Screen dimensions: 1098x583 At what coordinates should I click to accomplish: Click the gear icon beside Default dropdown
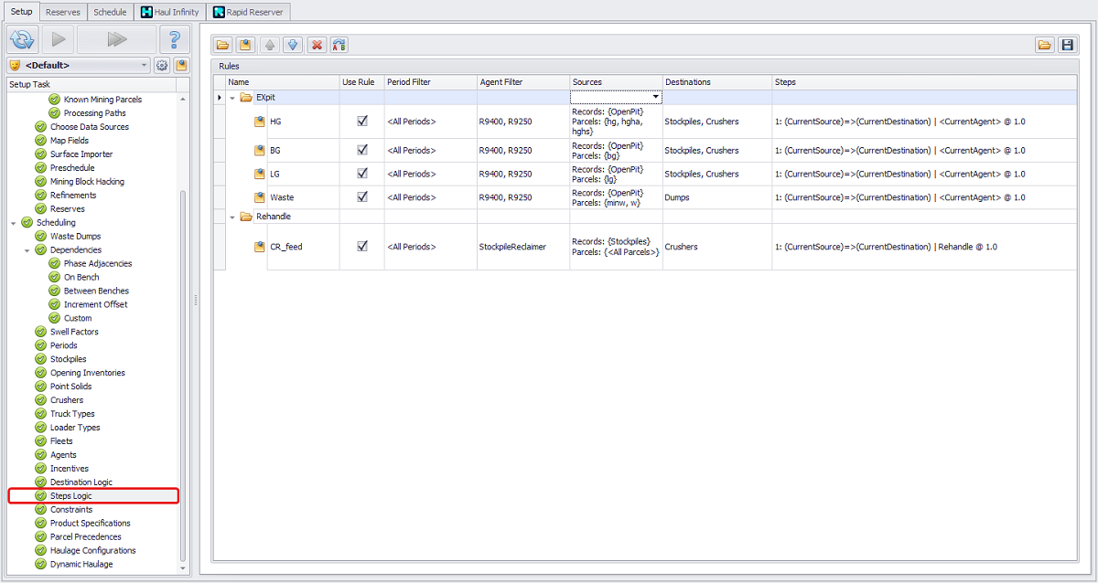(x=162, y=66)
